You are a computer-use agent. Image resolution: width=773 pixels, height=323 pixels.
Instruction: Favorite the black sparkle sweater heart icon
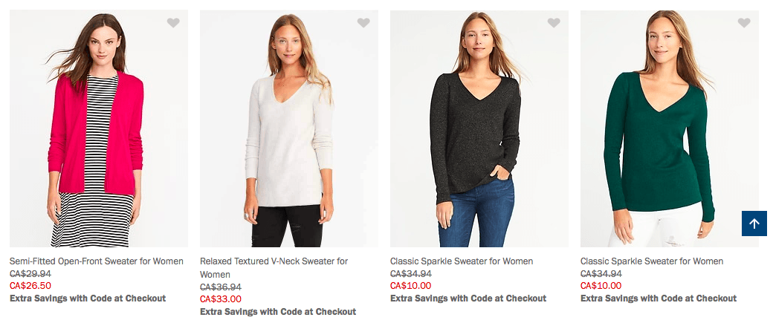[x=554, y=23]
